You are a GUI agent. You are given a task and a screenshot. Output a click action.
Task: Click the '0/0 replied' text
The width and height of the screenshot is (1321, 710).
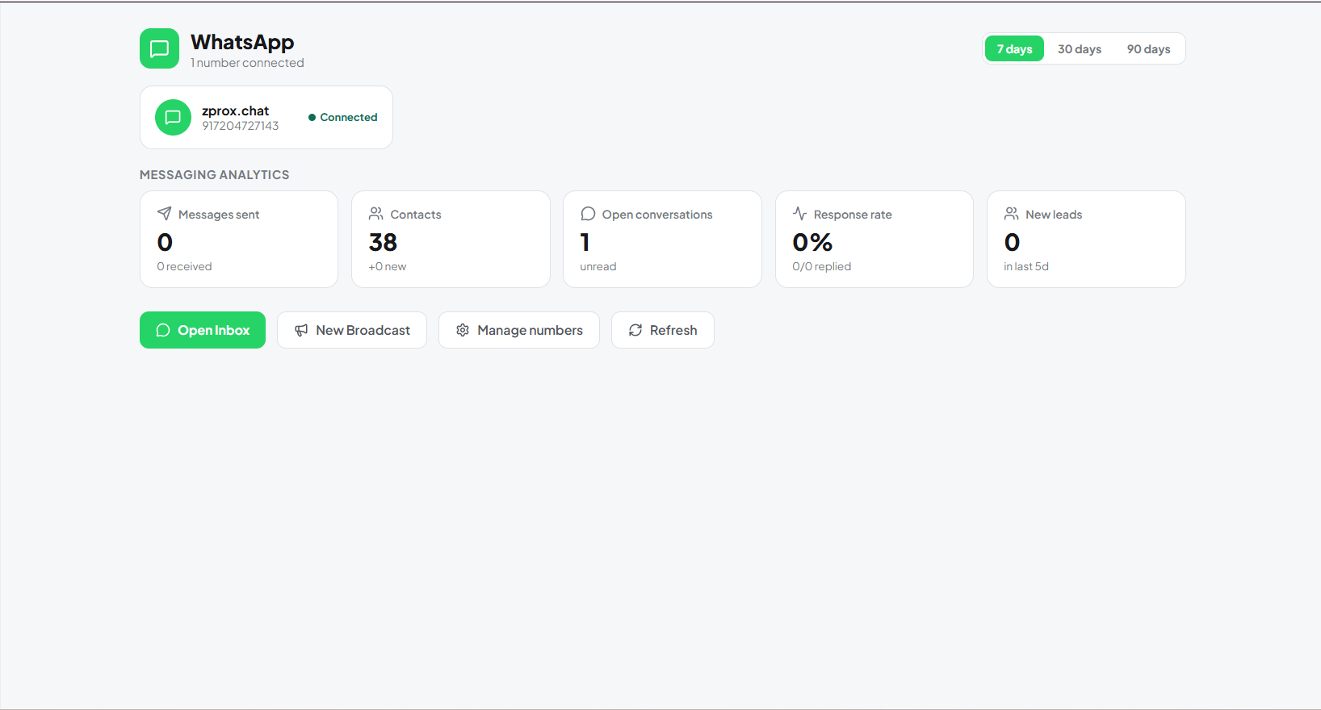(x=822, y=266)
